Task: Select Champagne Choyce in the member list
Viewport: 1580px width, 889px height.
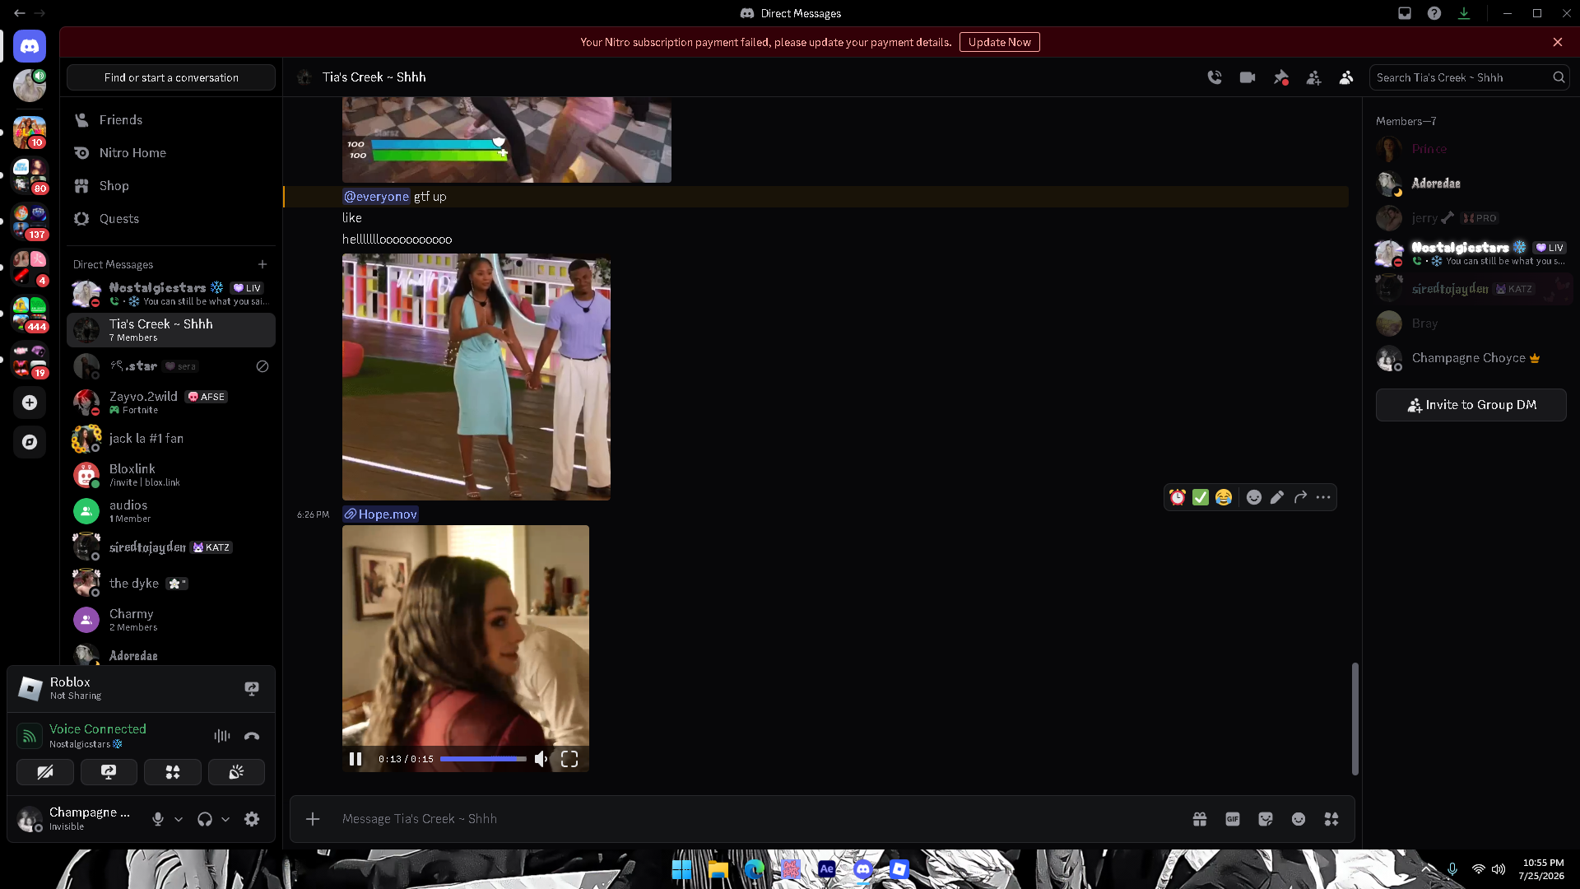Action: pos(1471,358)
